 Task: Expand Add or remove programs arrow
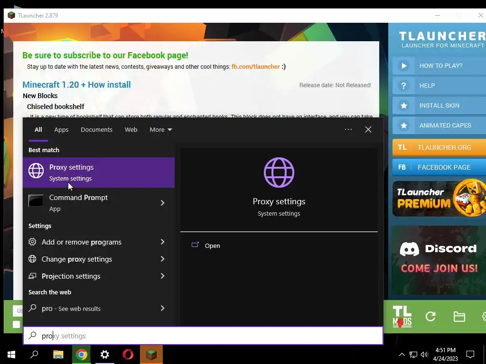point(162,242)
